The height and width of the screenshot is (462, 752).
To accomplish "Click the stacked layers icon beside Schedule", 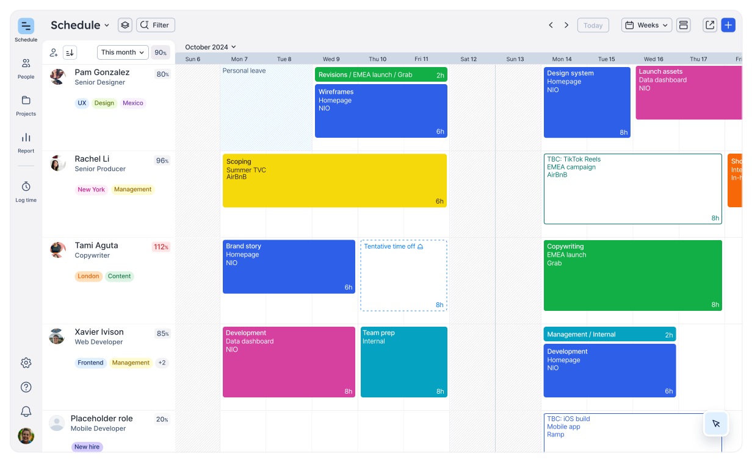I will (125, 24).
